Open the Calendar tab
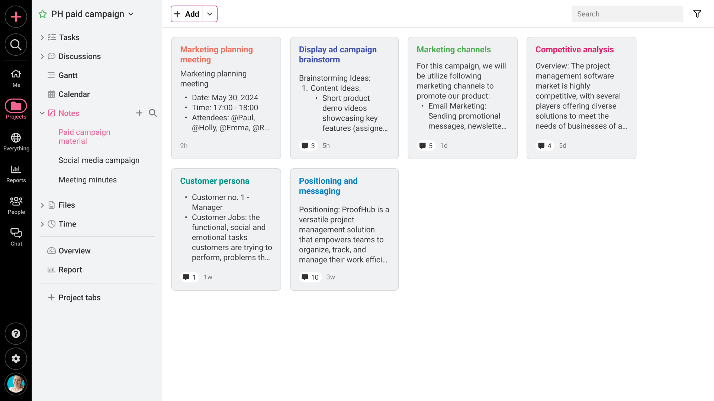This screenshot has height=401, width=714. point(74,94)
